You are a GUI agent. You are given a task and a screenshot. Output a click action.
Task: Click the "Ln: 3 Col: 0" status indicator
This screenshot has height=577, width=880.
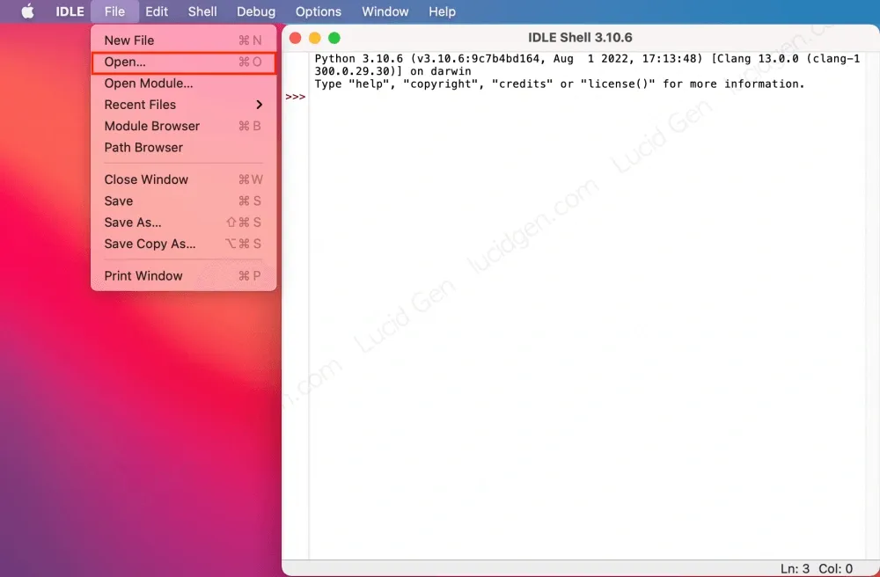tap(818, 568)
